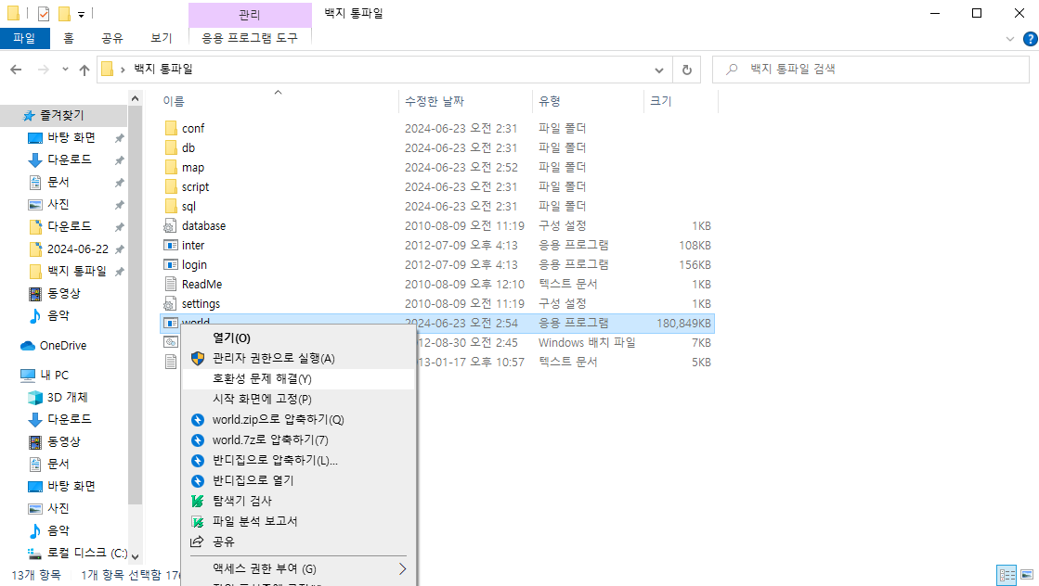Click the OneDrive cloud icon in sidebar
1039x586 pixels.
(27, 345)
